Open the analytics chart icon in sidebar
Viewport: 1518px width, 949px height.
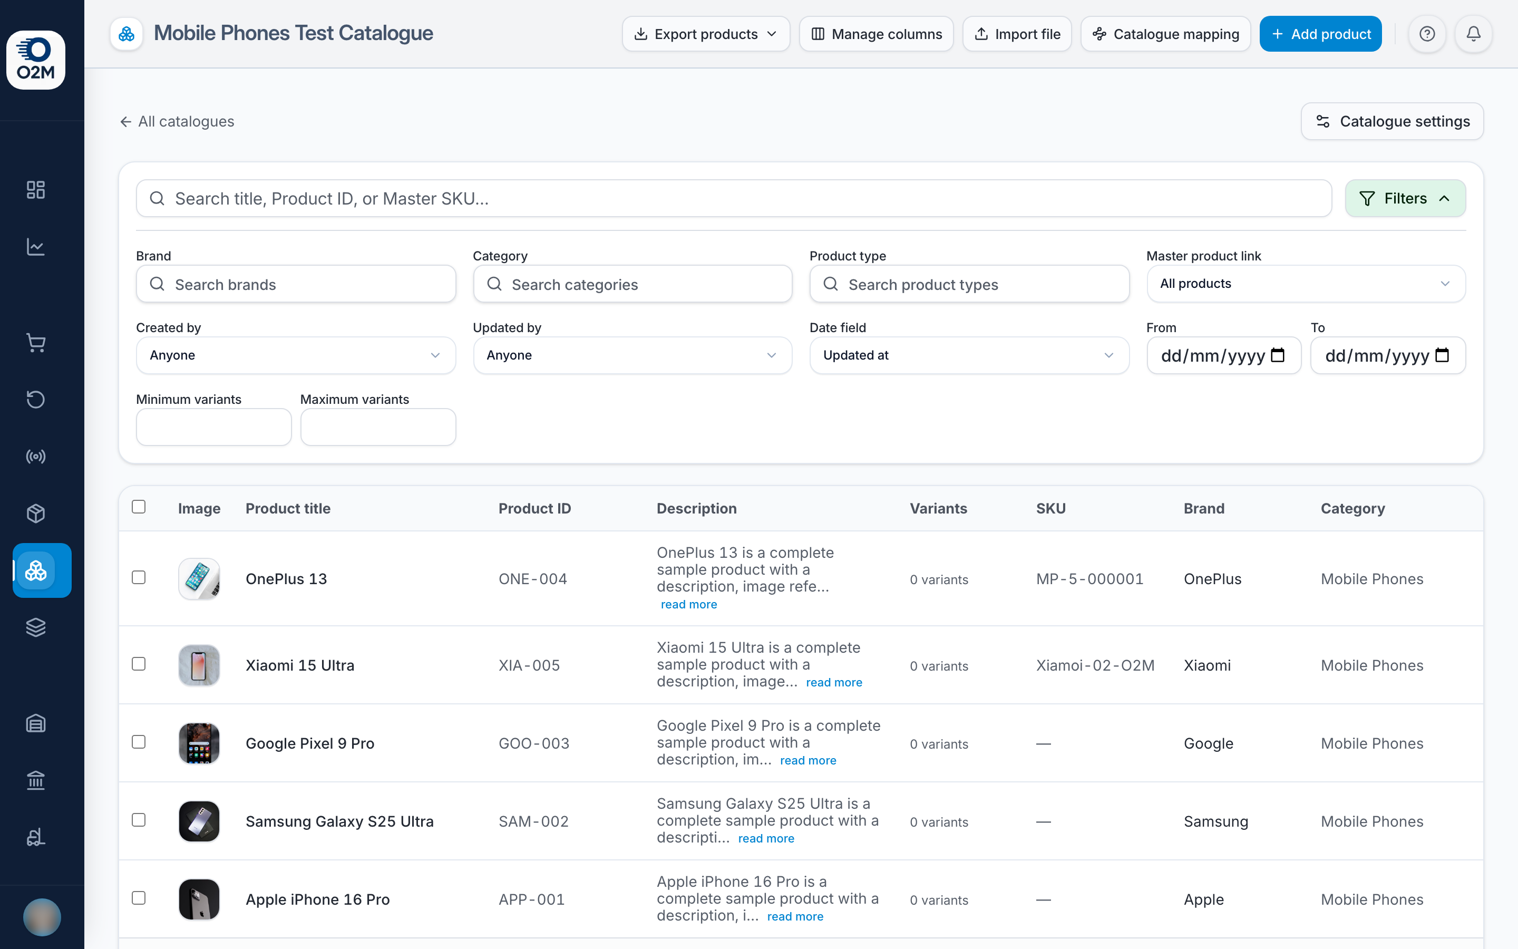pyautogui.click(x=36, y=247)
